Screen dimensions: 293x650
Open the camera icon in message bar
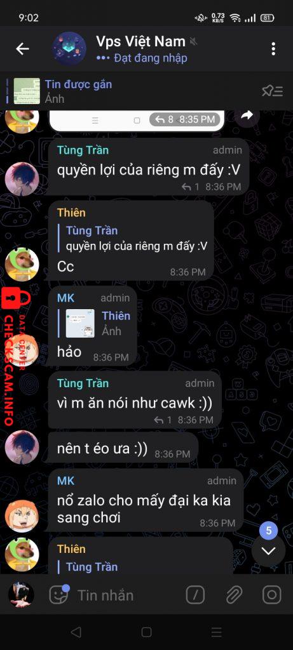(272, 595)
